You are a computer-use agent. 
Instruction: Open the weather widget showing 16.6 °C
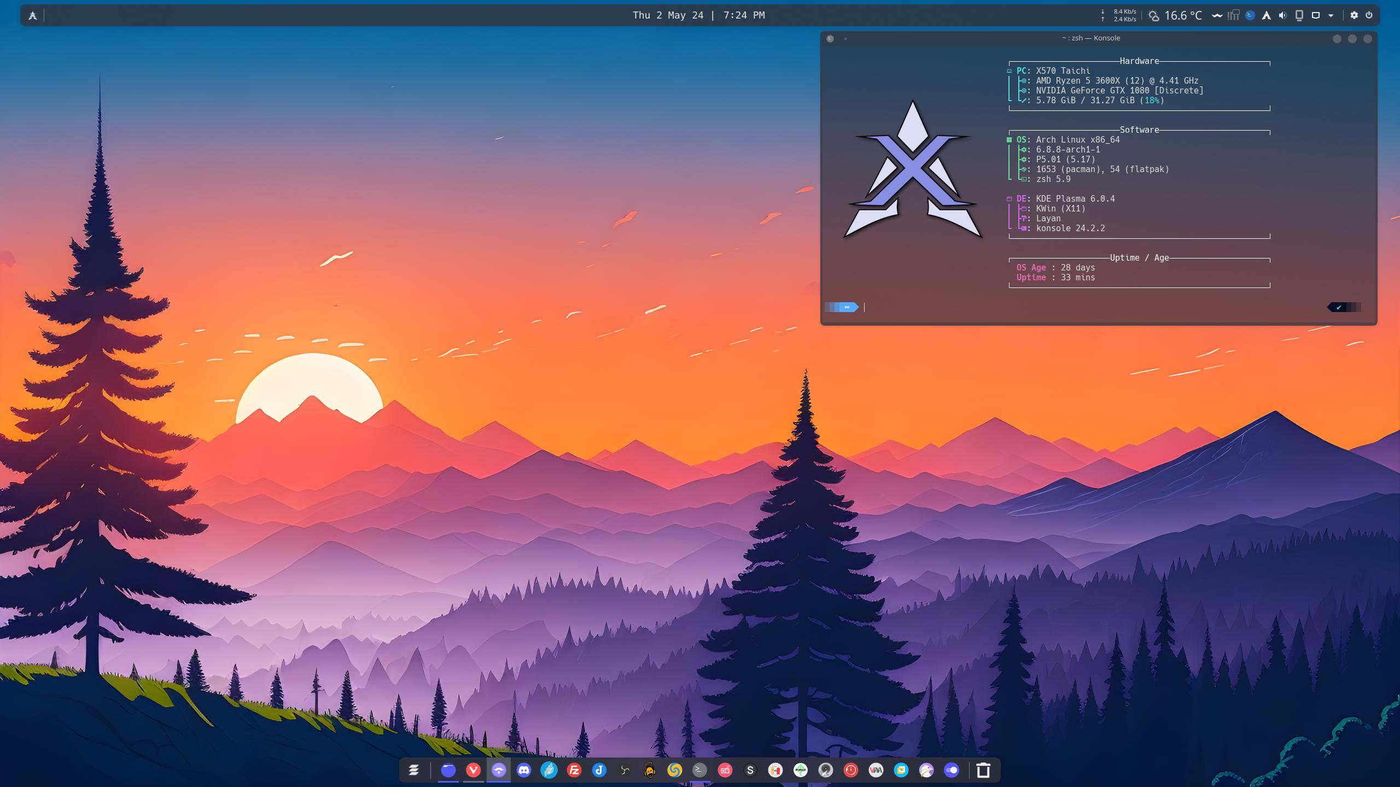point(1176,15)
